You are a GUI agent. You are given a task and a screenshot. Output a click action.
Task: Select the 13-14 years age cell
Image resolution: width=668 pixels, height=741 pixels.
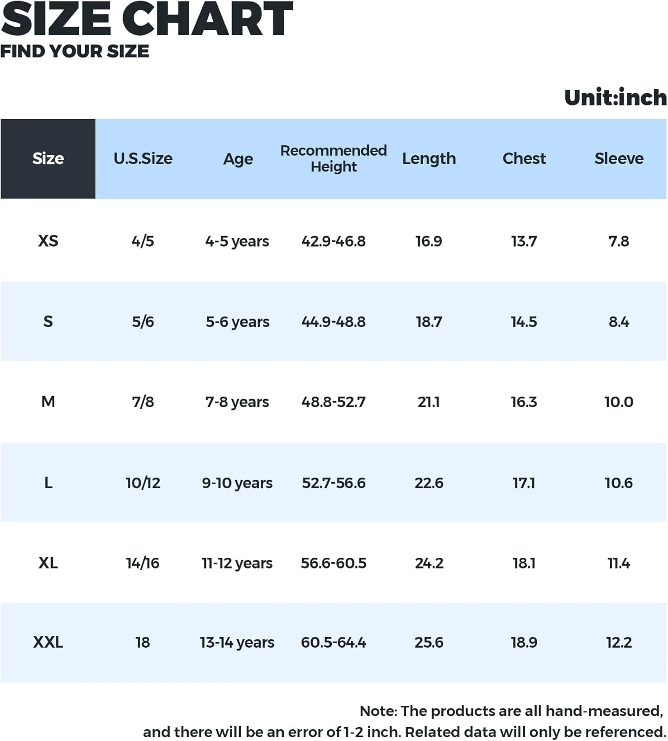click(x=237, y=642)
